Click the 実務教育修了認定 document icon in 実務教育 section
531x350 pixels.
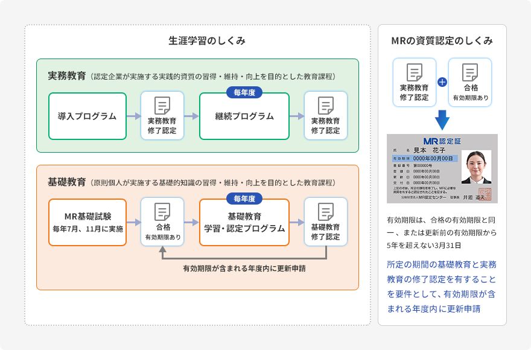(x=161, y=115)
